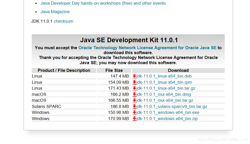Image resolution: width=250 pixels, height=144 pixels.
Task: Open Java Developer Day hands-on workshops link
Action: [x=103, y=3]
